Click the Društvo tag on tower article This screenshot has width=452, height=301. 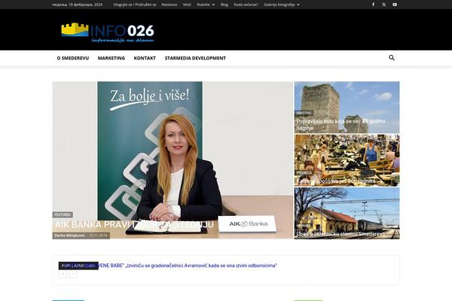pyautogui.click(x=304, y=113)
